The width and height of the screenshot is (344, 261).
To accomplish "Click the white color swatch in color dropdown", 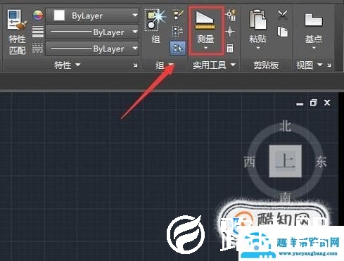I will pyautogui.click(x=59, y=15).
